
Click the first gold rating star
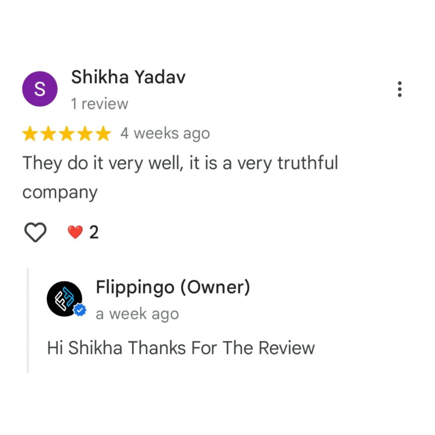[30, 133]
